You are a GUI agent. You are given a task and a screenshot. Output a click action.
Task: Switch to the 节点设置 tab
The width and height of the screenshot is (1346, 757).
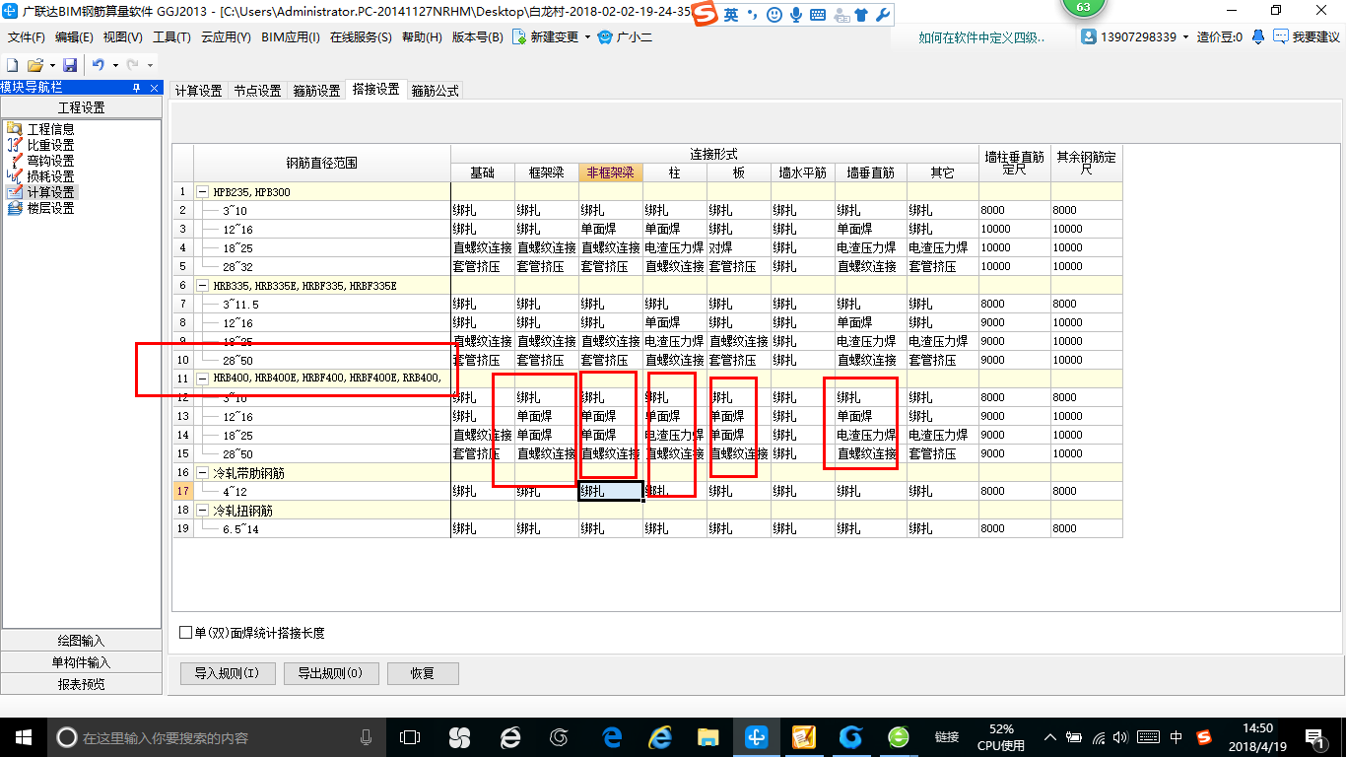click(257, 91)
